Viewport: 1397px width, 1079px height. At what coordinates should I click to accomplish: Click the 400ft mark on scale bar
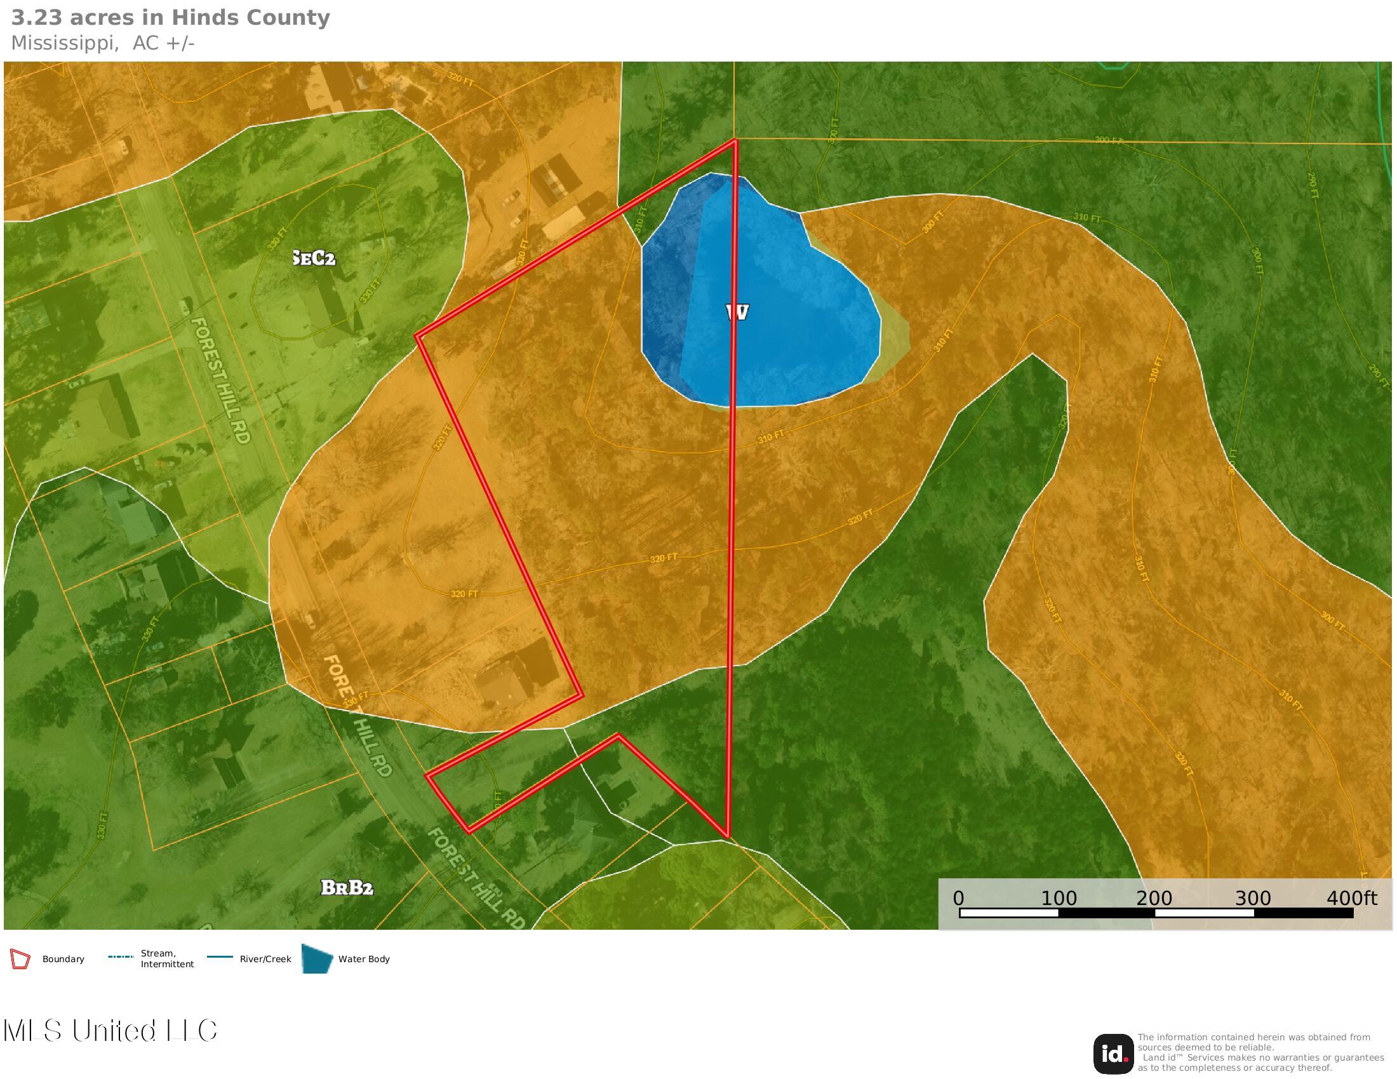tap(1351, 899)
